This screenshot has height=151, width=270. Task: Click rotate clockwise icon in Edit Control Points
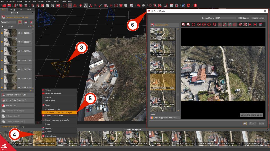199,24
